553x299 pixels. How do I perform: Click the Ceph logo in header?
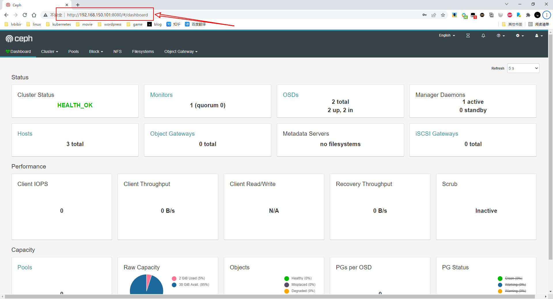point(19,39)
